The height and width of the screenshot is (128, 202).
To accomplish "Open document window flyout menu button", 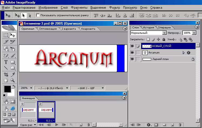I will (125, 28).
